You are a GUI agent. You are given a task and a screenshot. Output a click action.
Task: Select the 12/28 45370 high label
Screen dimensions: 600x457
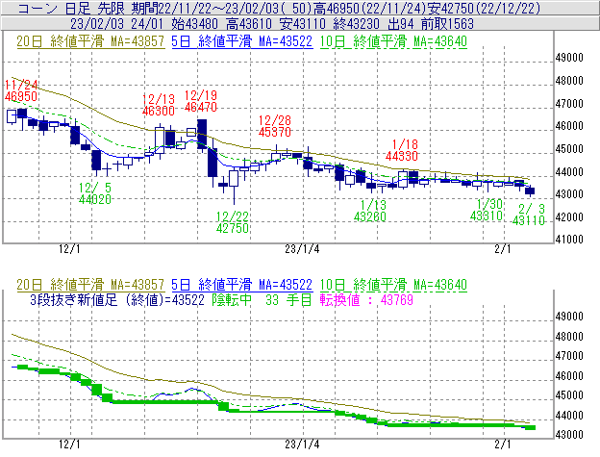coord(275,126)
